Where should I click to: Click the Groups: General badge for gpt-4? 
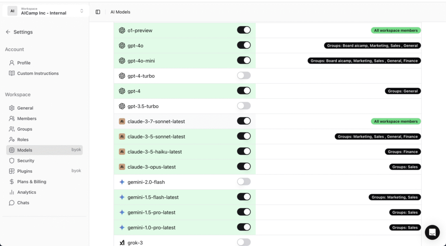403,91
